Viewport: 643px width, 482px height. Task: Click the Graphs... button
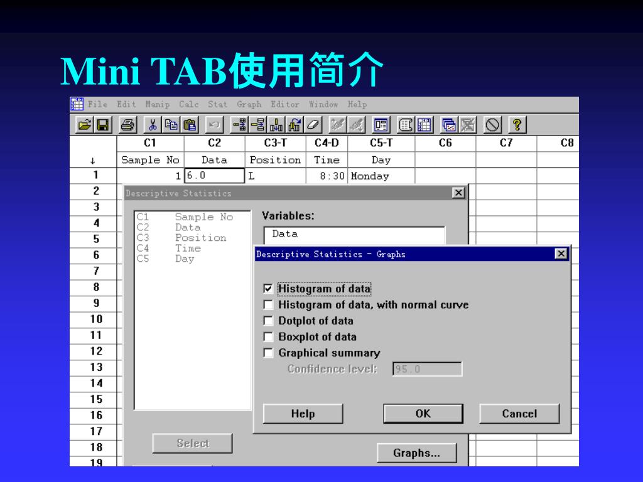(416, 453)
